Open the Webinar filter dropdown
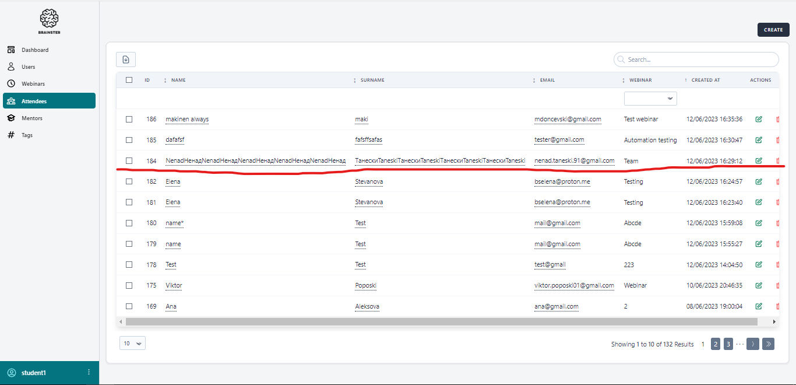The height and width of the screenshot is (385, 796). pyautogui.click(x=650, y=99)
